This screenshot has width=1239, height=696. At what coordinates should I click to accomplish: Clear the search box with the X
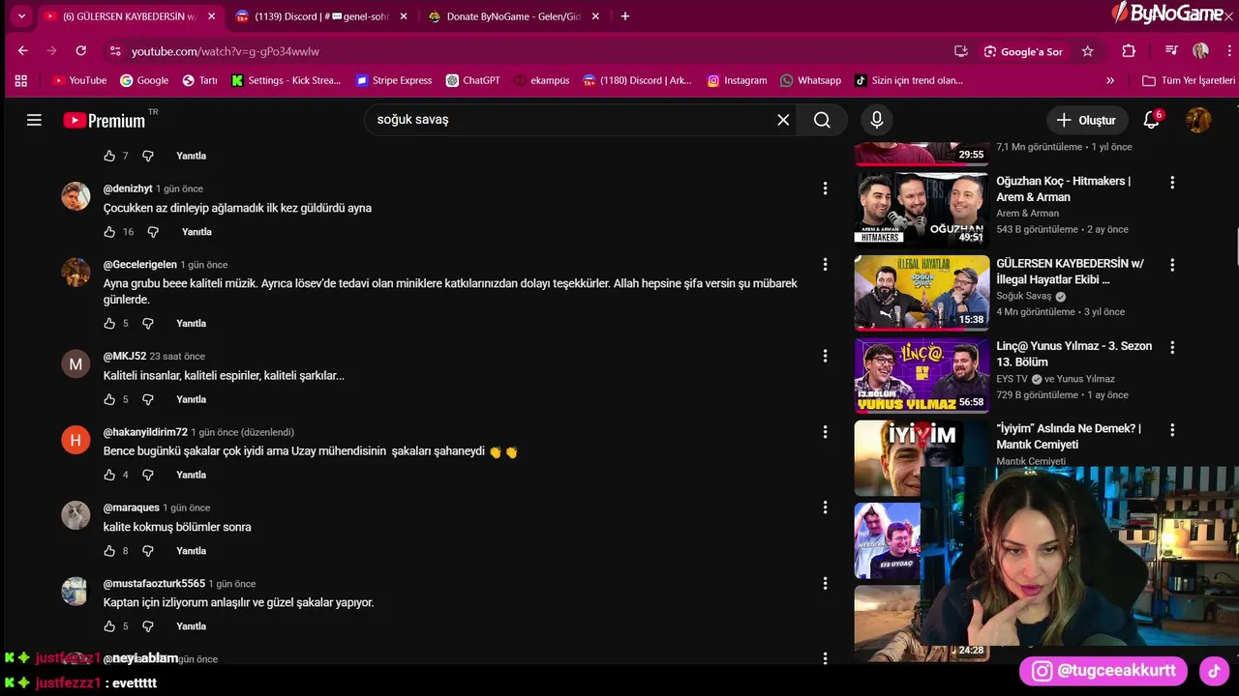783,120
